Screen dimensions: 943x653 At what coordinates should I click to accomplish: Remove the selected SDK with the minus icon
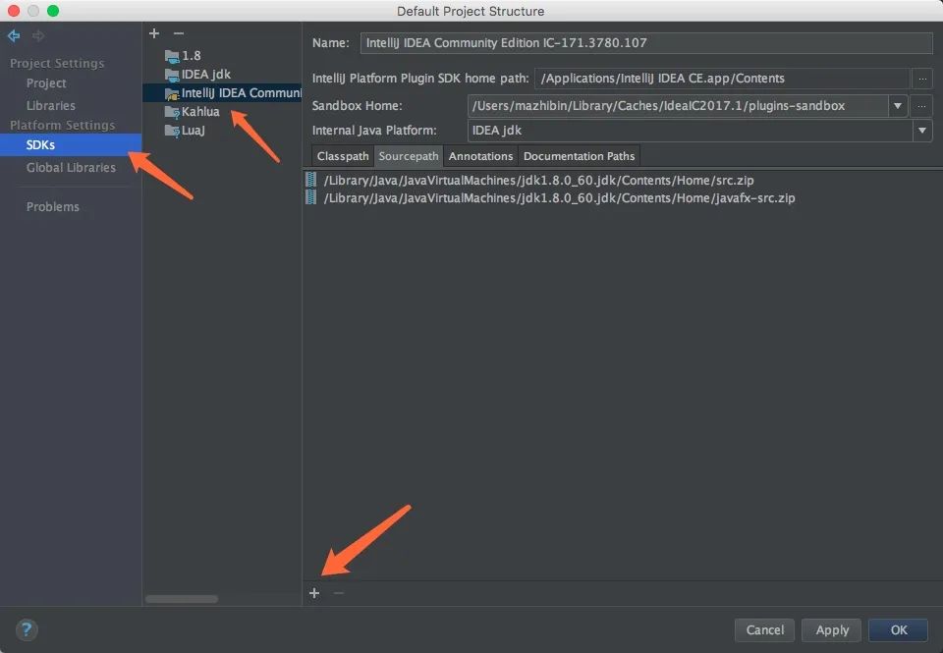click(x=178, y=33)
